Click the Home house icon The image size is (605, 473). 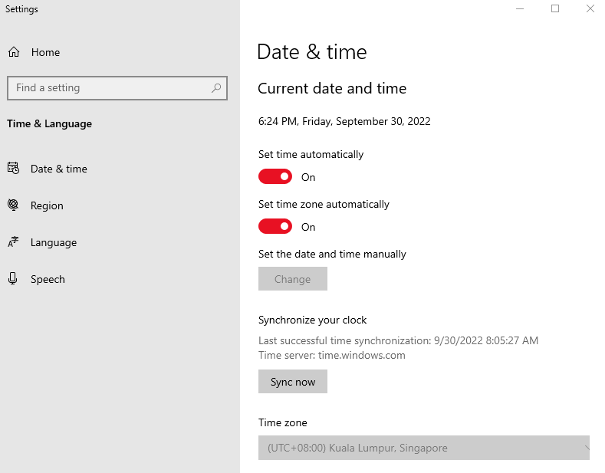click(14, 52)
